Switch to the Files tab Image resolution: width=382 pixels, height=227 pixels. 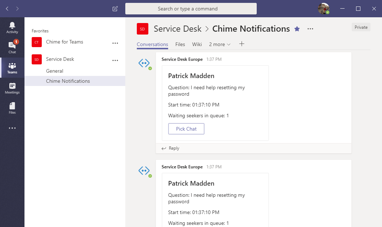[180, 44]
